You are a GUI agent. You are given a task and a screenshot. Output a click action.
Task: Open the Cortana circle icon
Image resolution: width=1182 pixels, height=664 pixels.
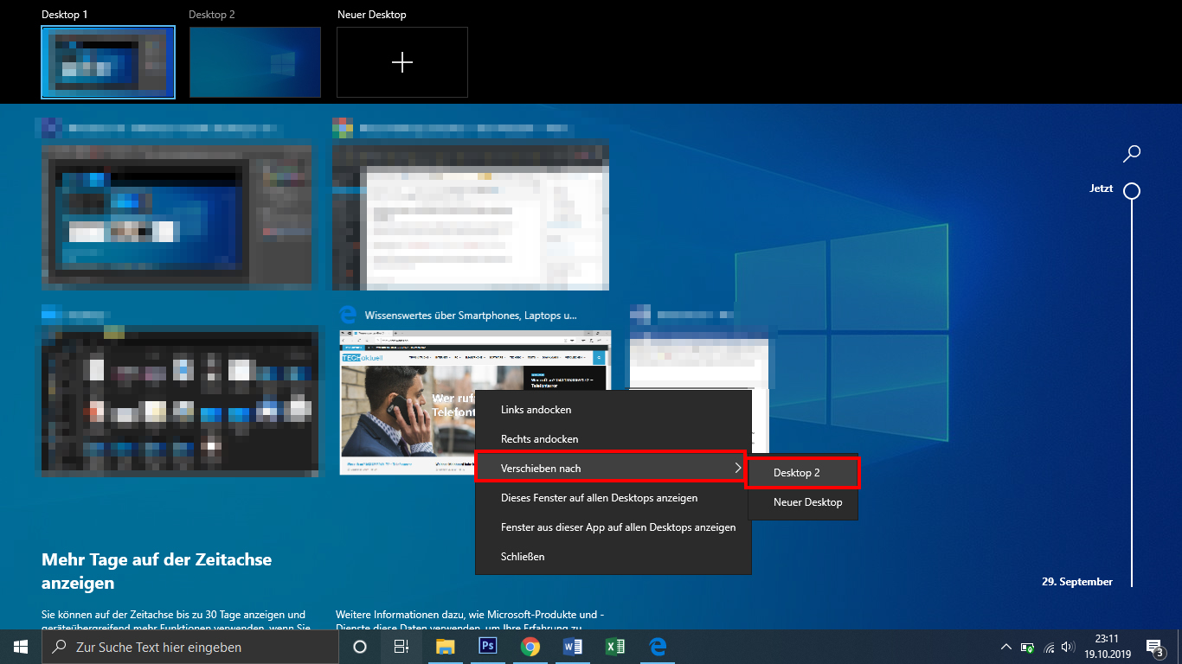pyautogui.click(x=360, y=647)
